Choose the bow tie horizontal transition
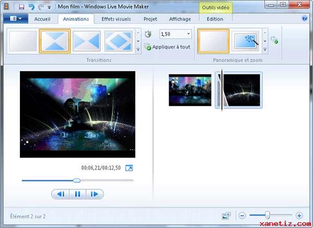Image resolution: width=313 pixels, height=228 pixels. [x=87, y=41]
